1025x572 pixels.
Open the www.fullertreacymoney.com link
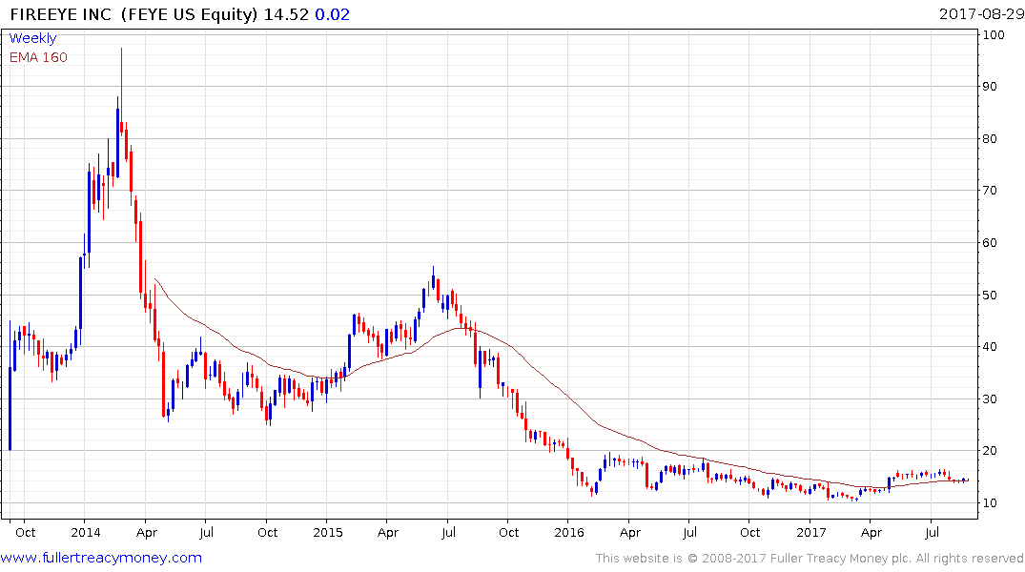101,558
